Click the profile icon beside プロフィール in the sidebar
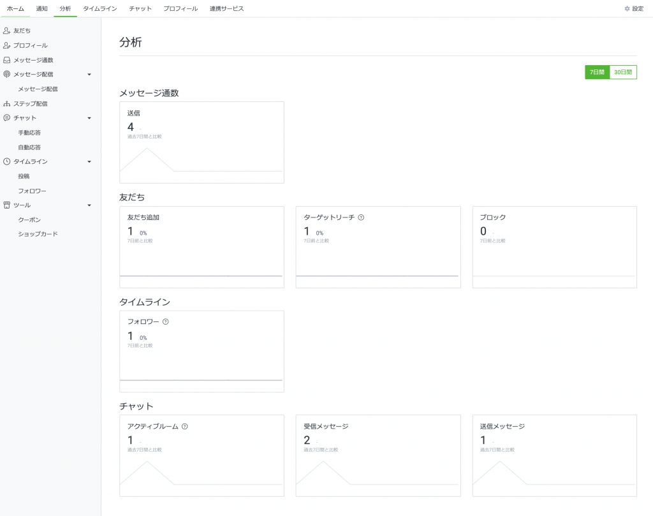Screen dimensions: 653x516 click(x=6, y=45)
